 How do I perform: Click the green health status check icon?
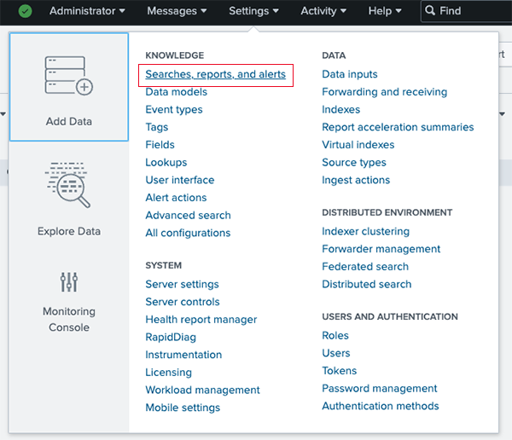pos(25,11)
